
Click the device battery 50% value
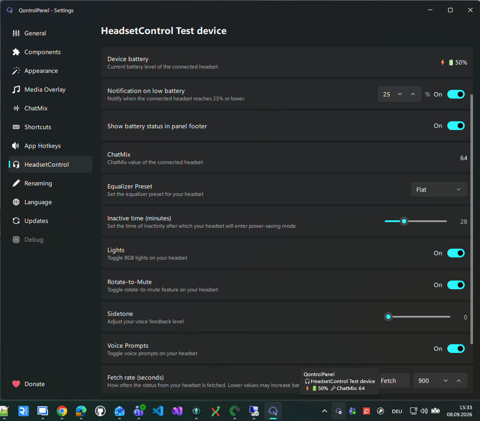(461, 62)
